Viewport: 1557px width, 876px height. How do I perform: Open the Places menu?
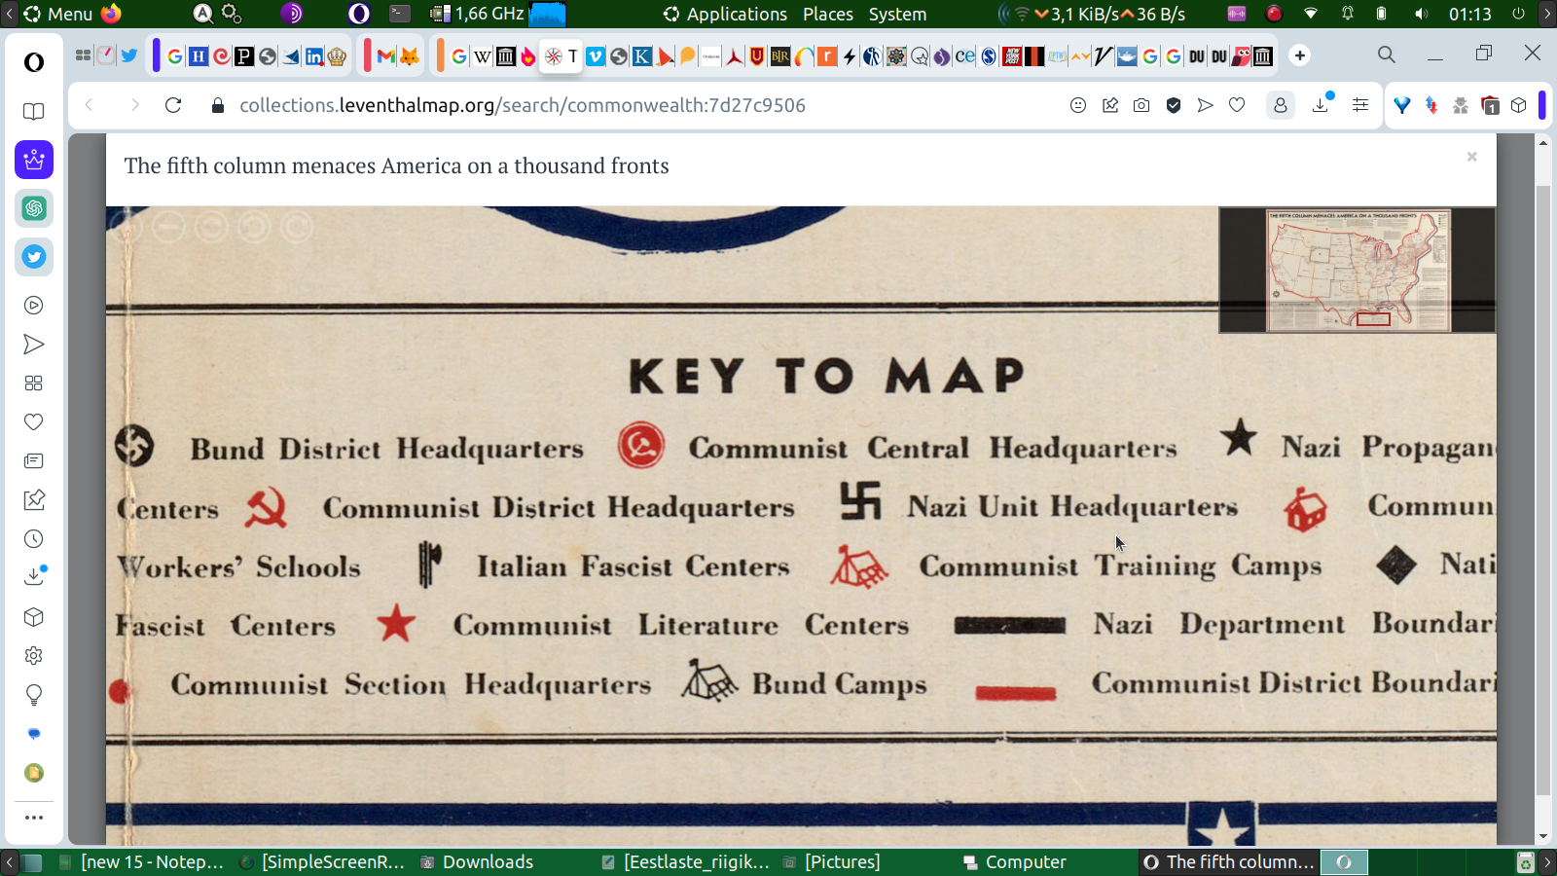[828, 14]
